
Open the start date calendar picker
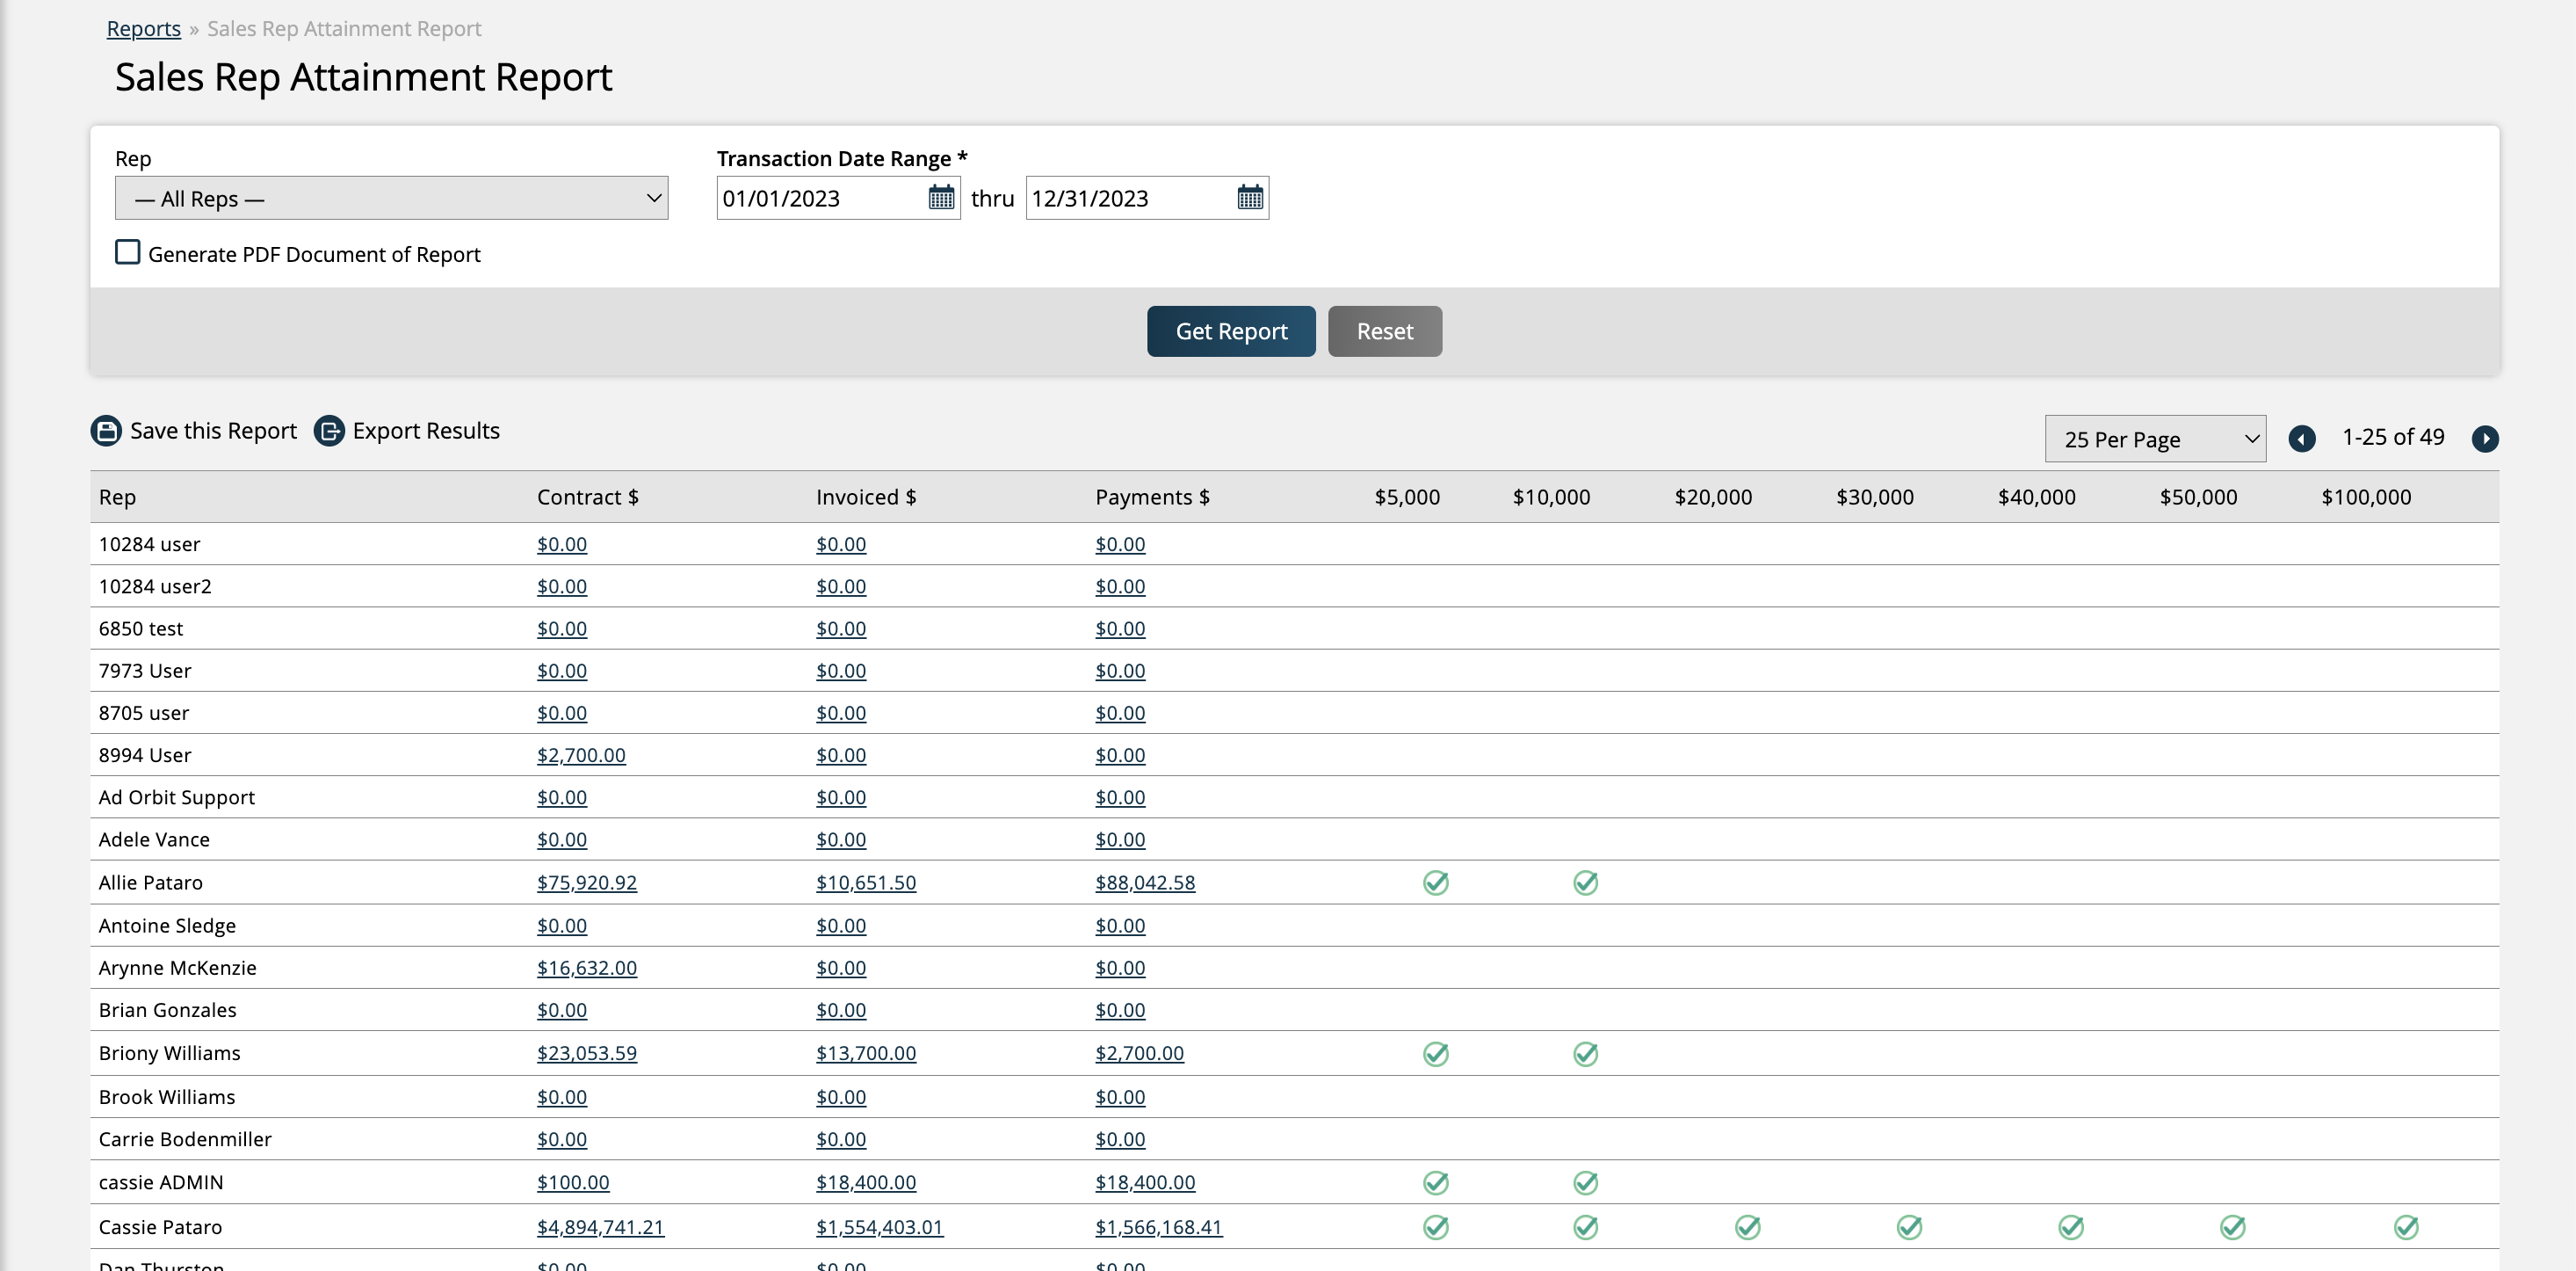pos(940,198)
